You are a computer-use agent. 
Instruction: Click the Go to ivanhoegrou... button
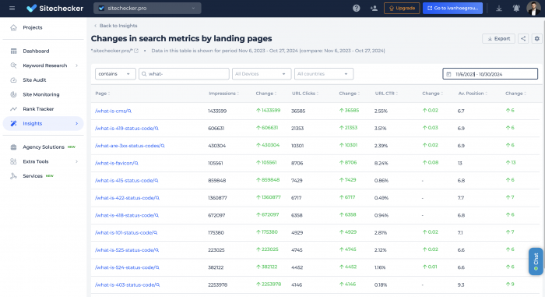pyautogui.click(x=452, y=8)
